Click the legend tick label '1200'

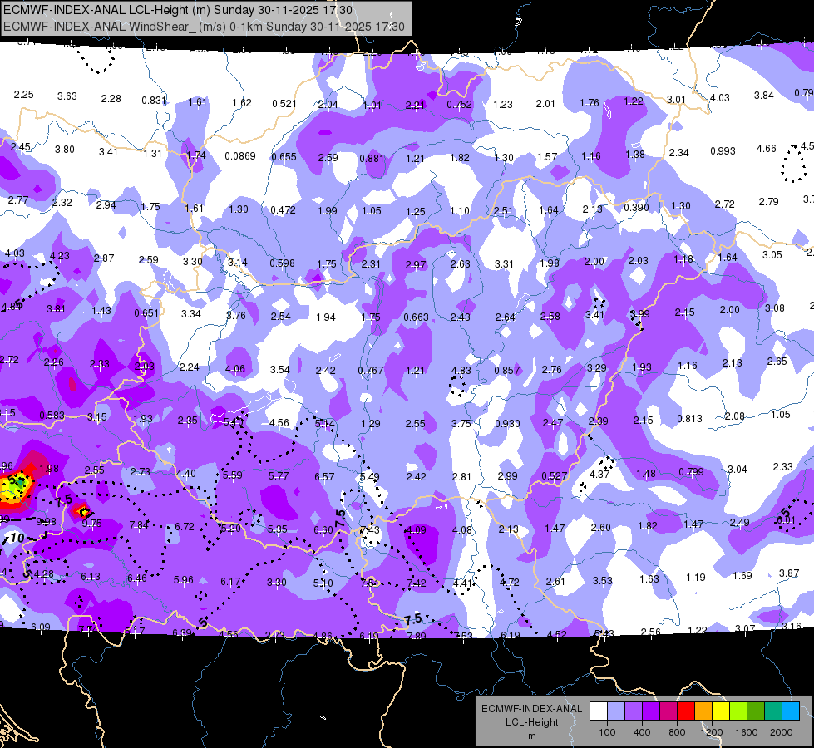pos(711,732)
